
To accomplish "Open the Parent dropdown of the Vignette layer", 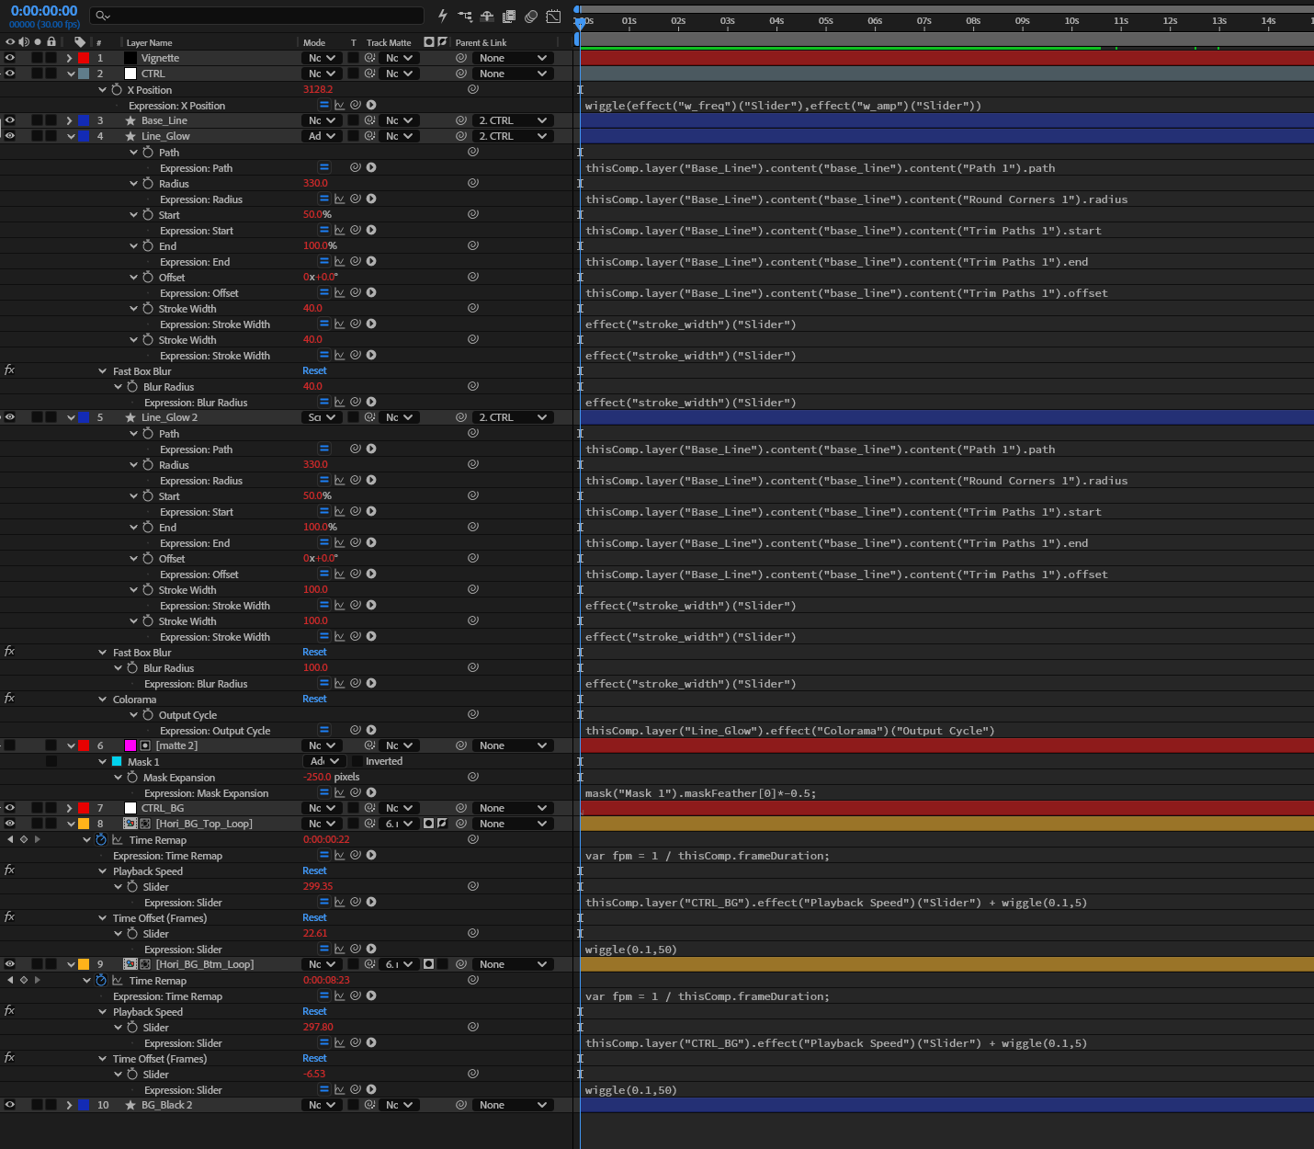I will (513, 58).
